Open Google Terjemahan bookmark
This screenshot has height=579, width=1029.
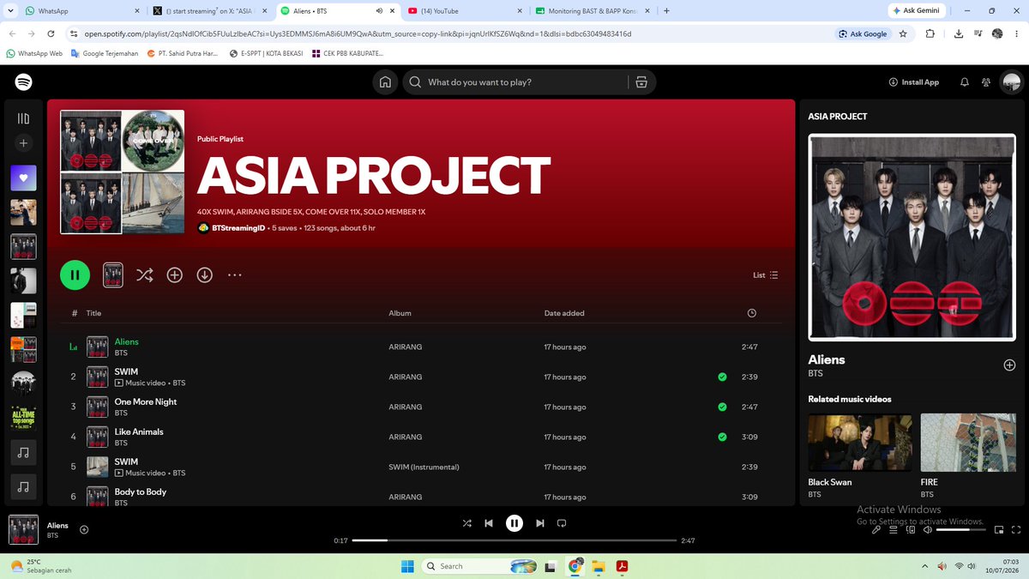pos(105,53)
